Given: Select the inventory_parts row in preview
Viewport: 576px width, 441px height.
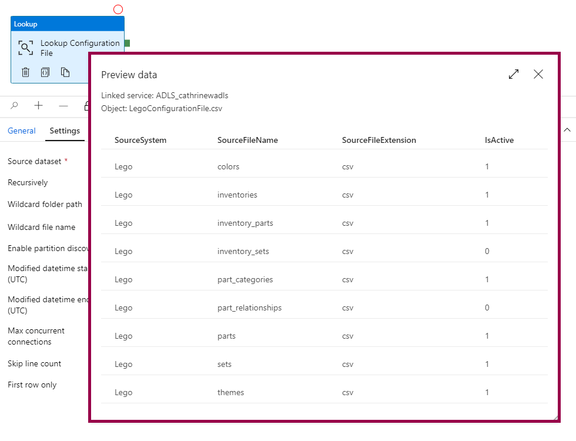Looking at the screenshot, I should click(x=245, y=223).
